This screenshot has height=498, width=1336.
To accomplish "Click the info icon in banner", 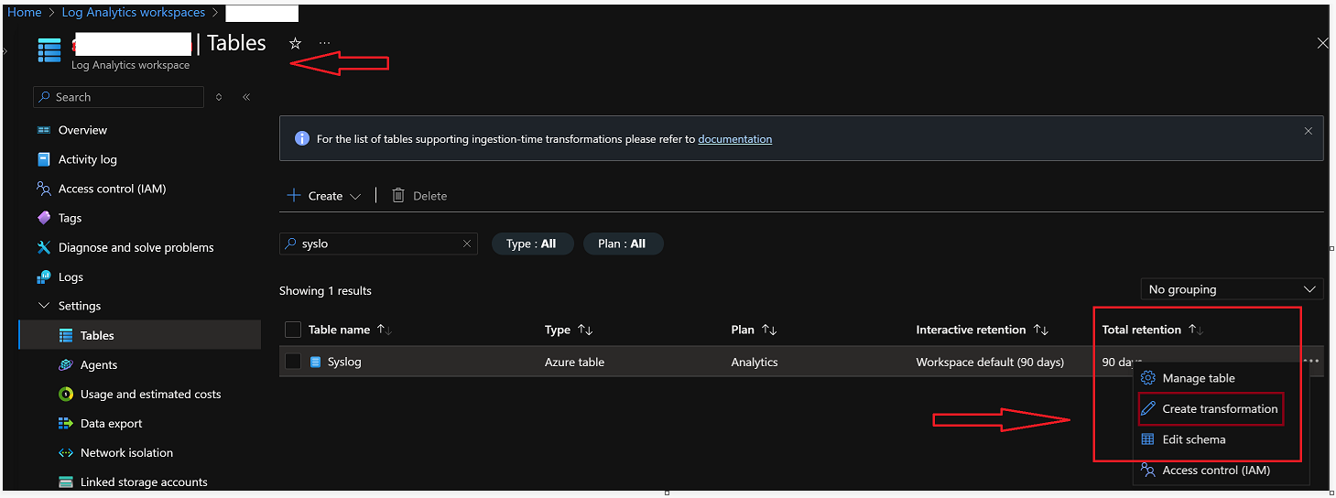I will [301, 138].
